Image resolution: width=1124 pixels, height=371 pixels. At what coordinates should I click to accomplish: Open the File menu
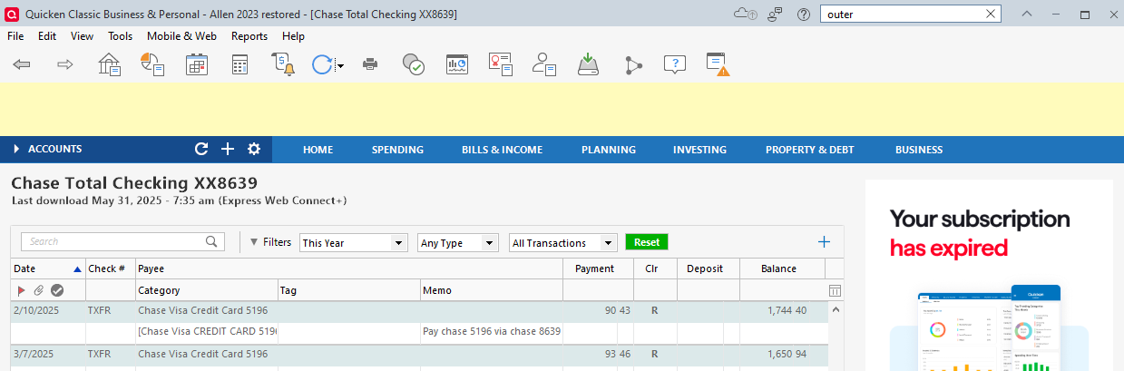[15, 36]
